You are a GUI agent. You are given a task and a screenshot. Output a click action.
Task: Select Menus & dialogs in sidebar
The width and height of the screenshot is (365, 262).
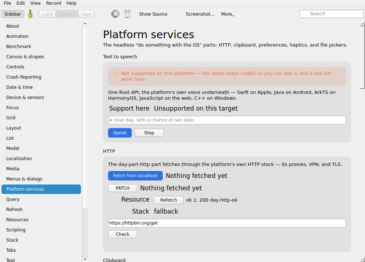41,179
